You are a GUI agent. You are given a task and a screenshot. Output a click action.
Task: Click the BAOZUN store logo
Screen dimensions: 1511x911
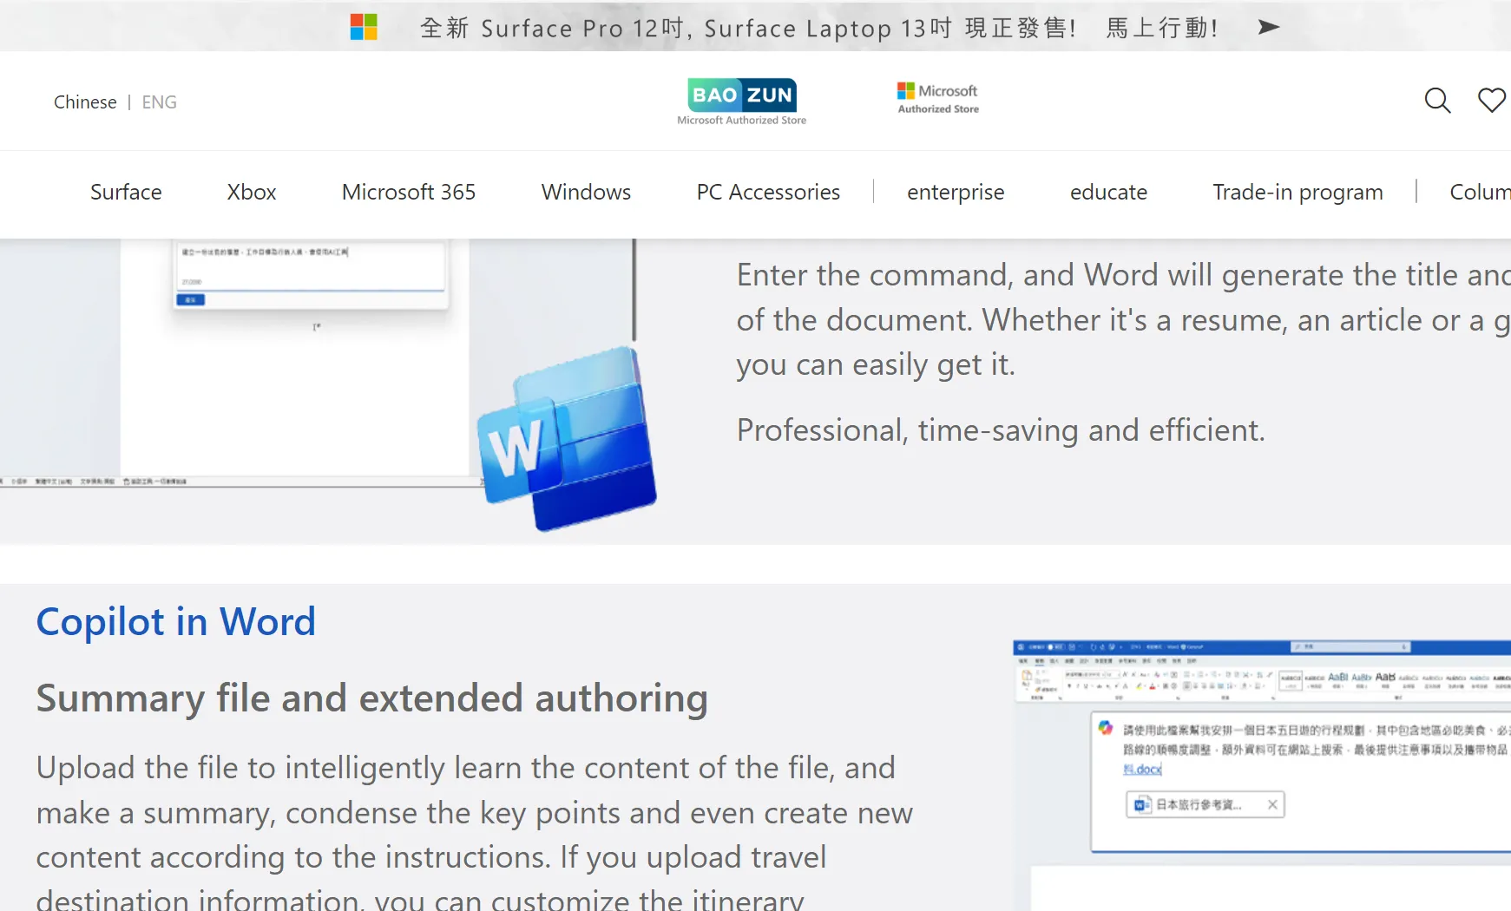click(741, 102)
